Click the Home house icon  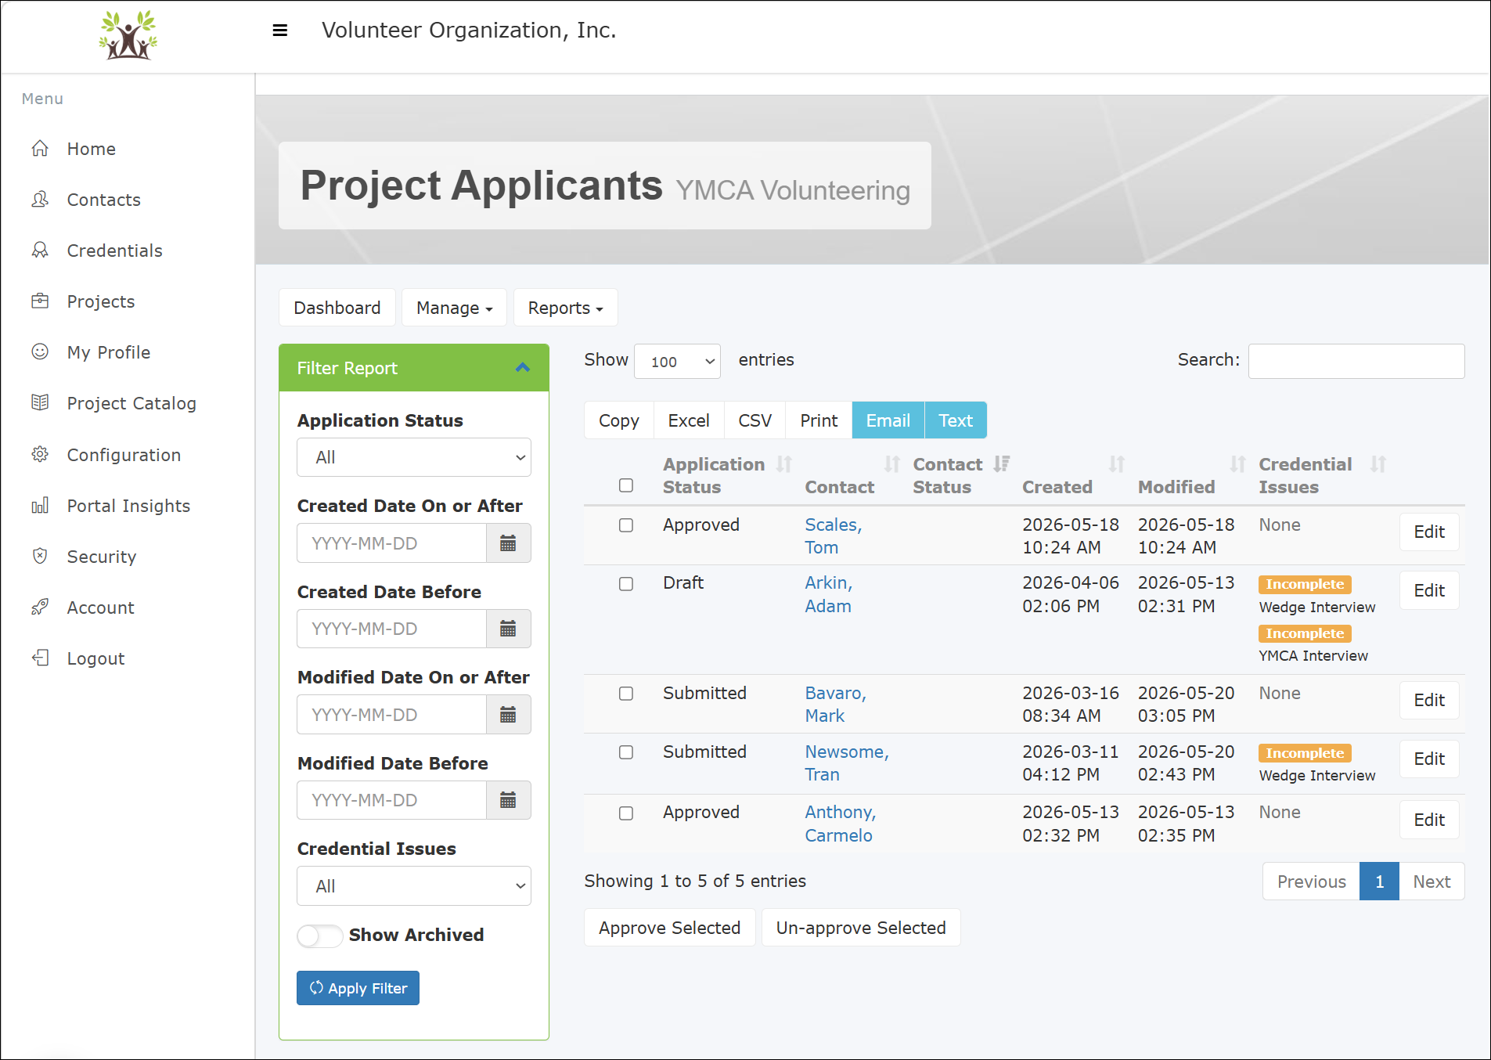(x=40, y=148)
